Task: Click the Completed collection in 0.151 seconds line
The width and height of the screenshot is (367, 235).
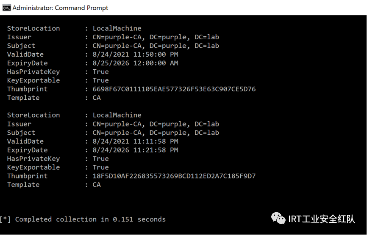Action: click(83, 219)
